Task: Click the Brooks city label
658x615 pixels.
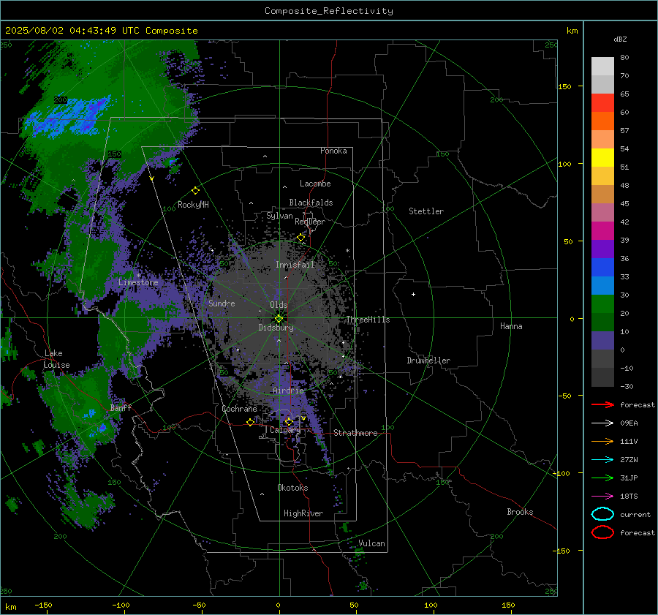Action: tap(520, 512)
